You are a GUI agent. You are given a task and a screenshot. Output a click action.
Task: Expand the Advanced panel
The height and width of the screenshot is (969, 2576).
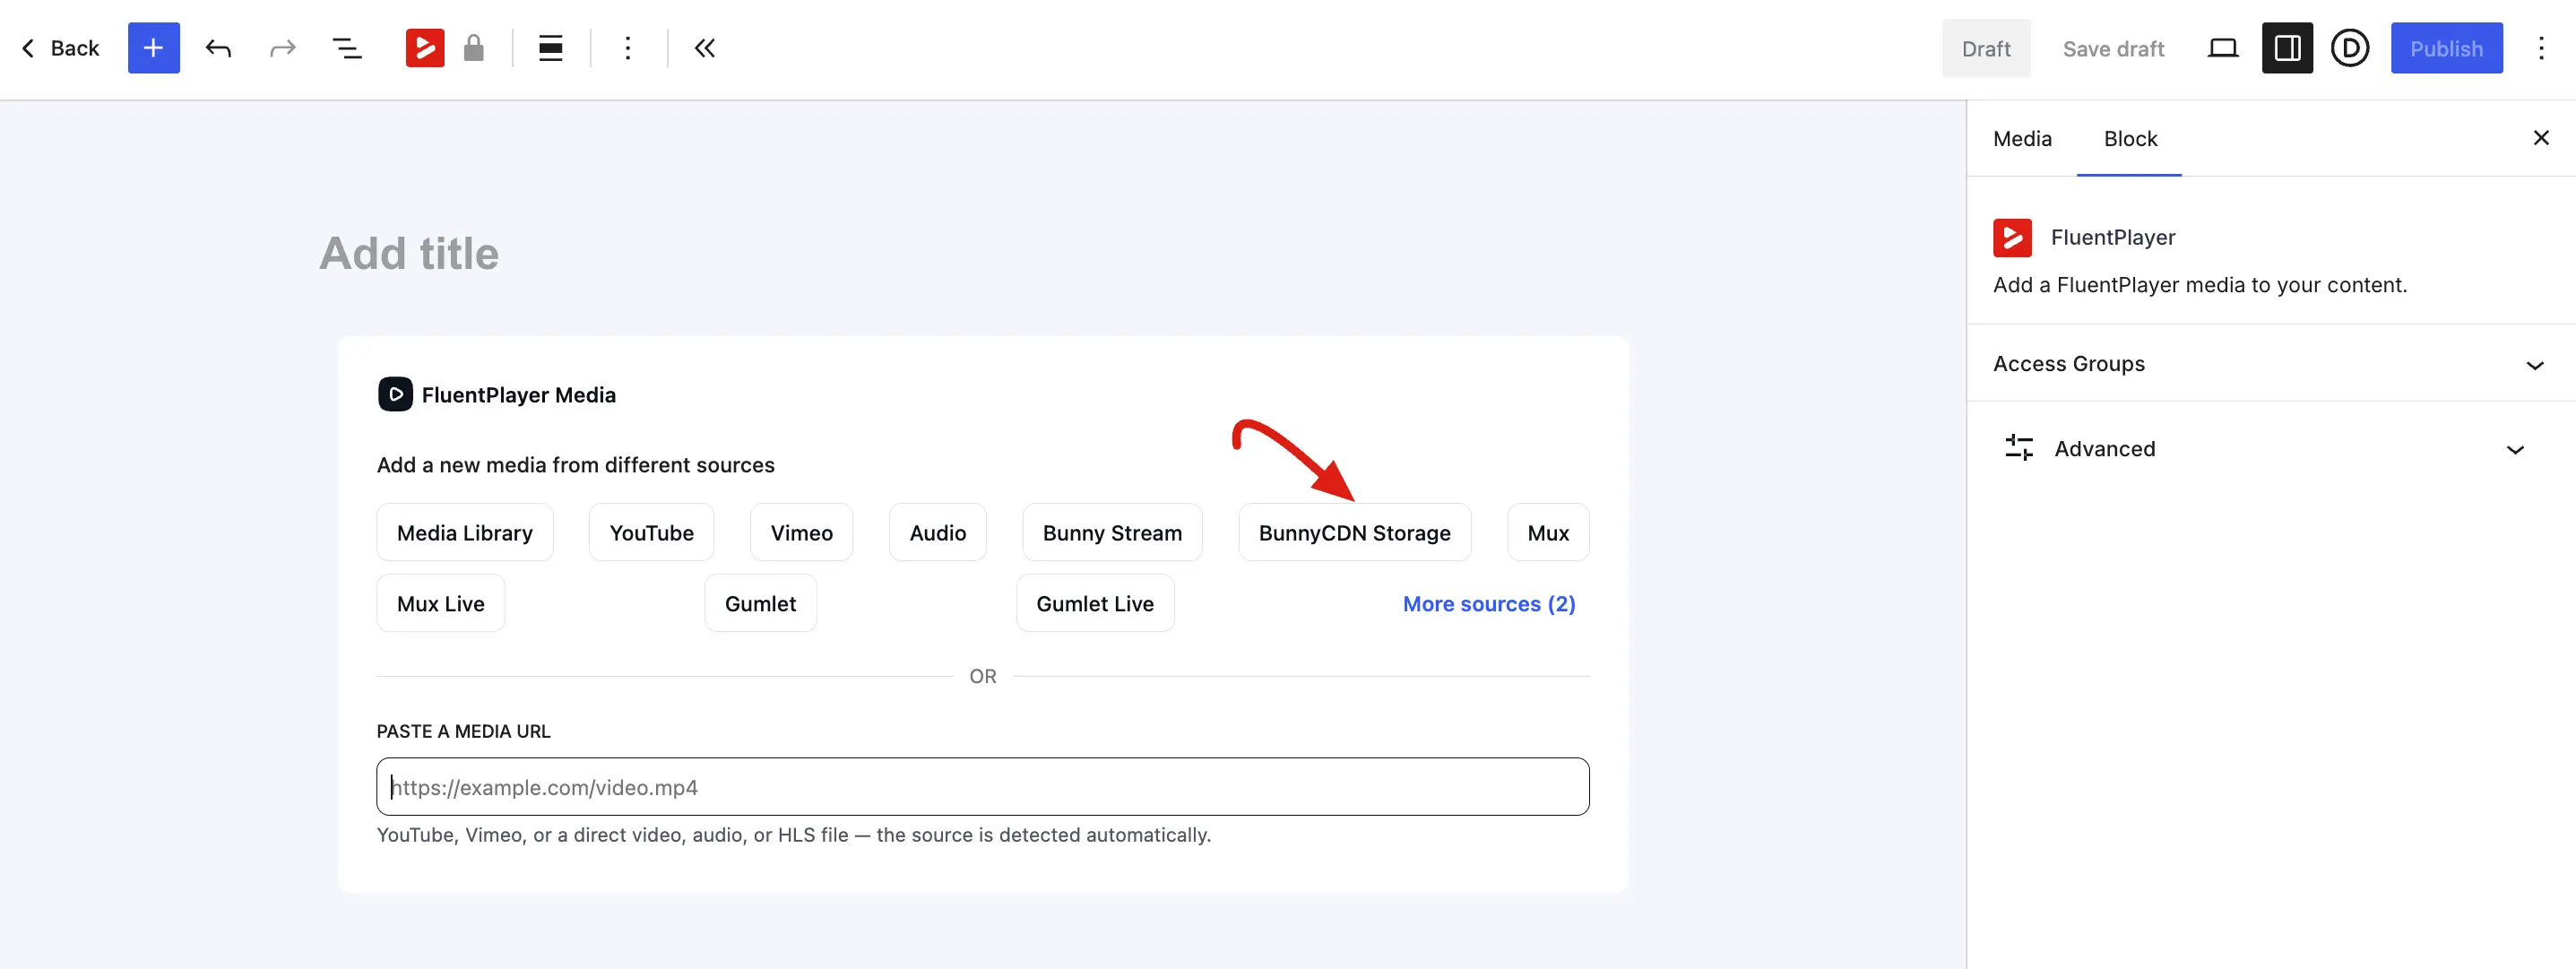pos(2270,449)
